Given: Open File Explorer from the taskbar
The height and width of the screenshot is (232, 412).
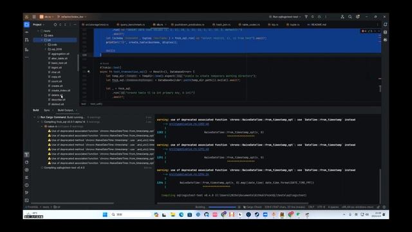Looking at the screenshot, I should tap(173, 215).
